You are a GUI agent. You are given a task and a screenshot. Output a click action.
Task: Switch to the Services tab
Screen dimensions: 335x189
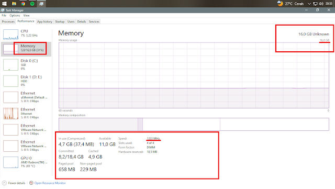(x=94, y=21)
